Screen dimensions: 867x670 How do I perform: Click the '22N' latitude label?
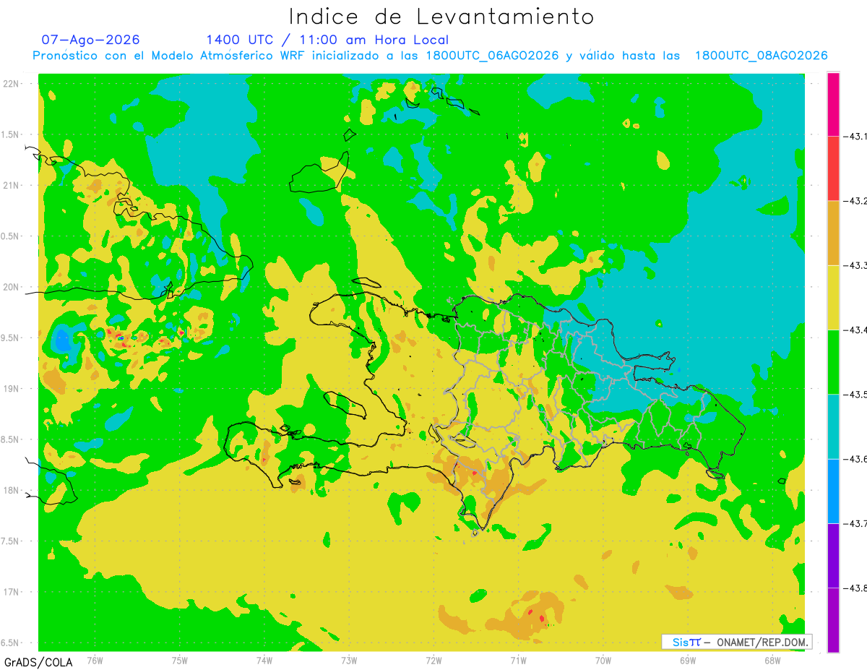pos(12,83)
